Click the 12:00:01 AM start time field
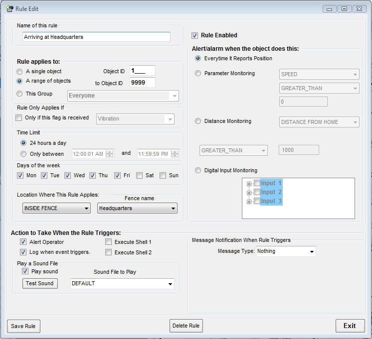Screen dimensions: 372x339 (x=93, y=154)
